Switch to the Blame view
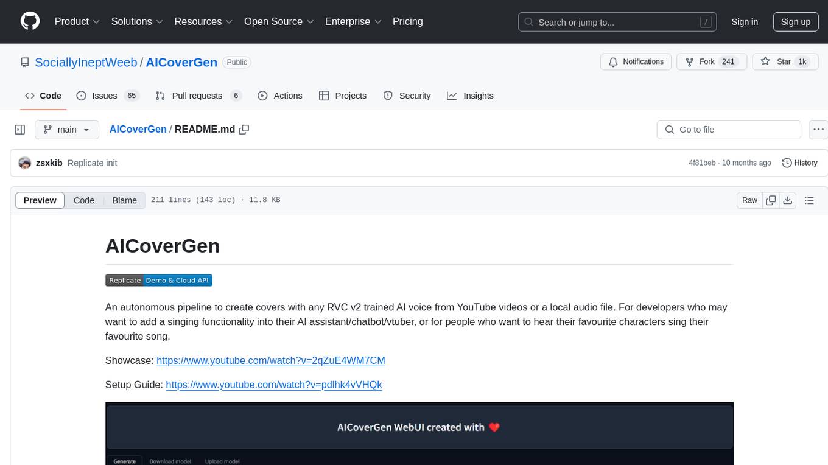This screenshot has width=828, height=465. [x=125, y=200]
